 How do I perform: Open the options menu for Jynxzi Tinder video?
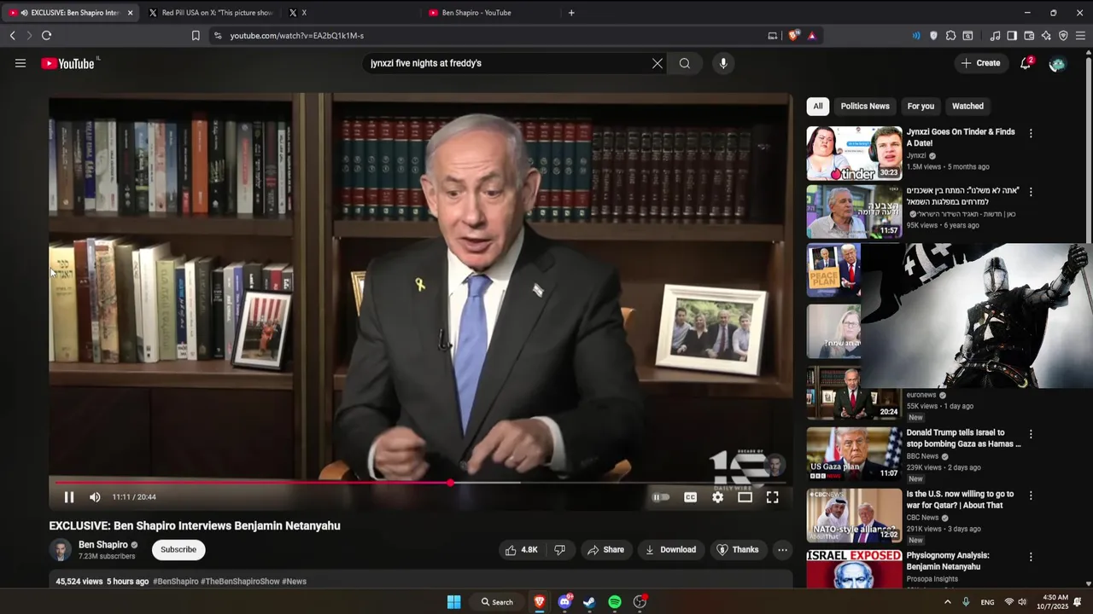coord(1031,133)
